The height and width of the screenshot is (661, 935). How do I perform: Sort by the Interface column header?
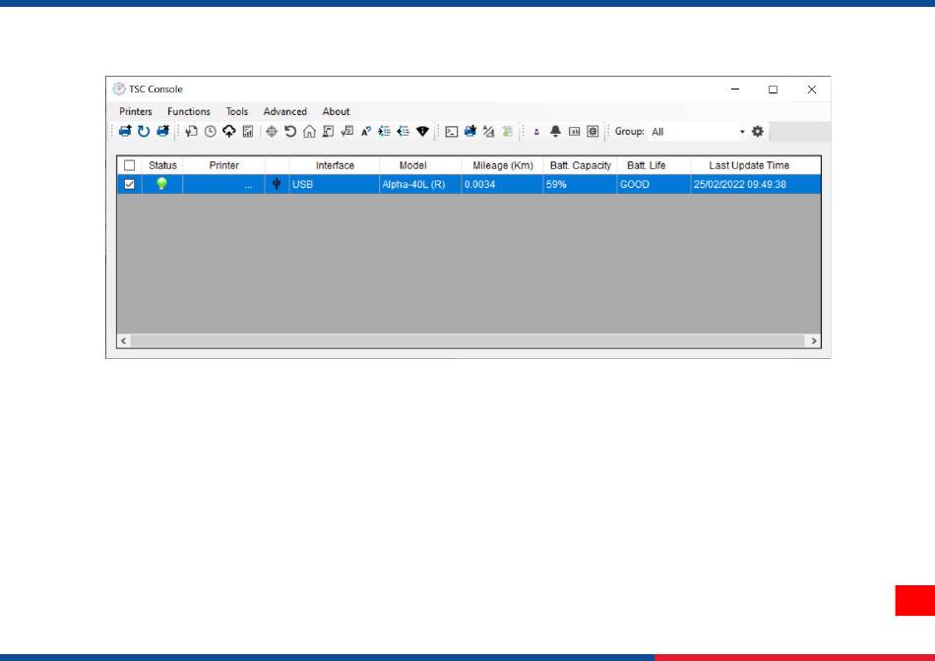tap(335, 165)
